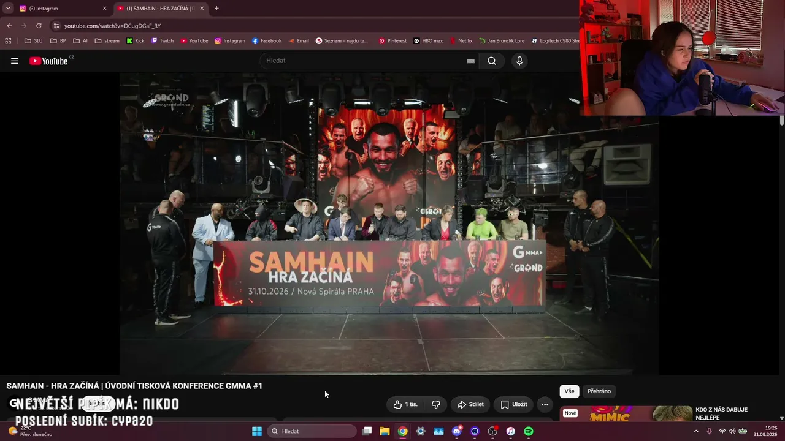This screenshot has width=785, height=441.
Task: Go back to previous page
Action: pyautogui.click(x=9, y=26)
